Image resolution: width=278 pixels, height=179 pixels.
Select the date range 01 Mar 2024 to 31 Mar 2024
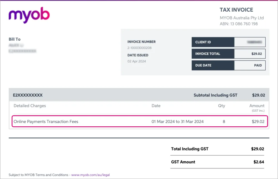coord(177,122)
